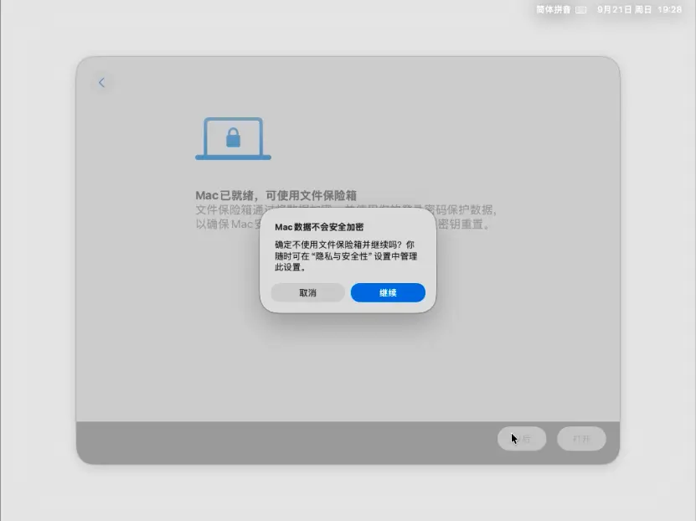Click the heading Mac已就绪，可使用文件保险箱

point(276,195)
